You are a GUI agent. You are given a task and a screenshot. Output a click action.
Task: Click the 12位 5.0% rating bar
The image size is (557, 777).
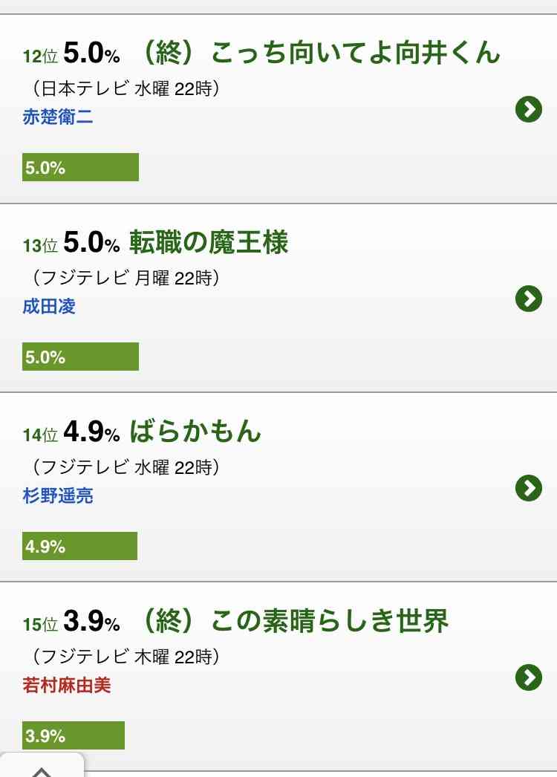pyautogui.click(x=80, y=167)
